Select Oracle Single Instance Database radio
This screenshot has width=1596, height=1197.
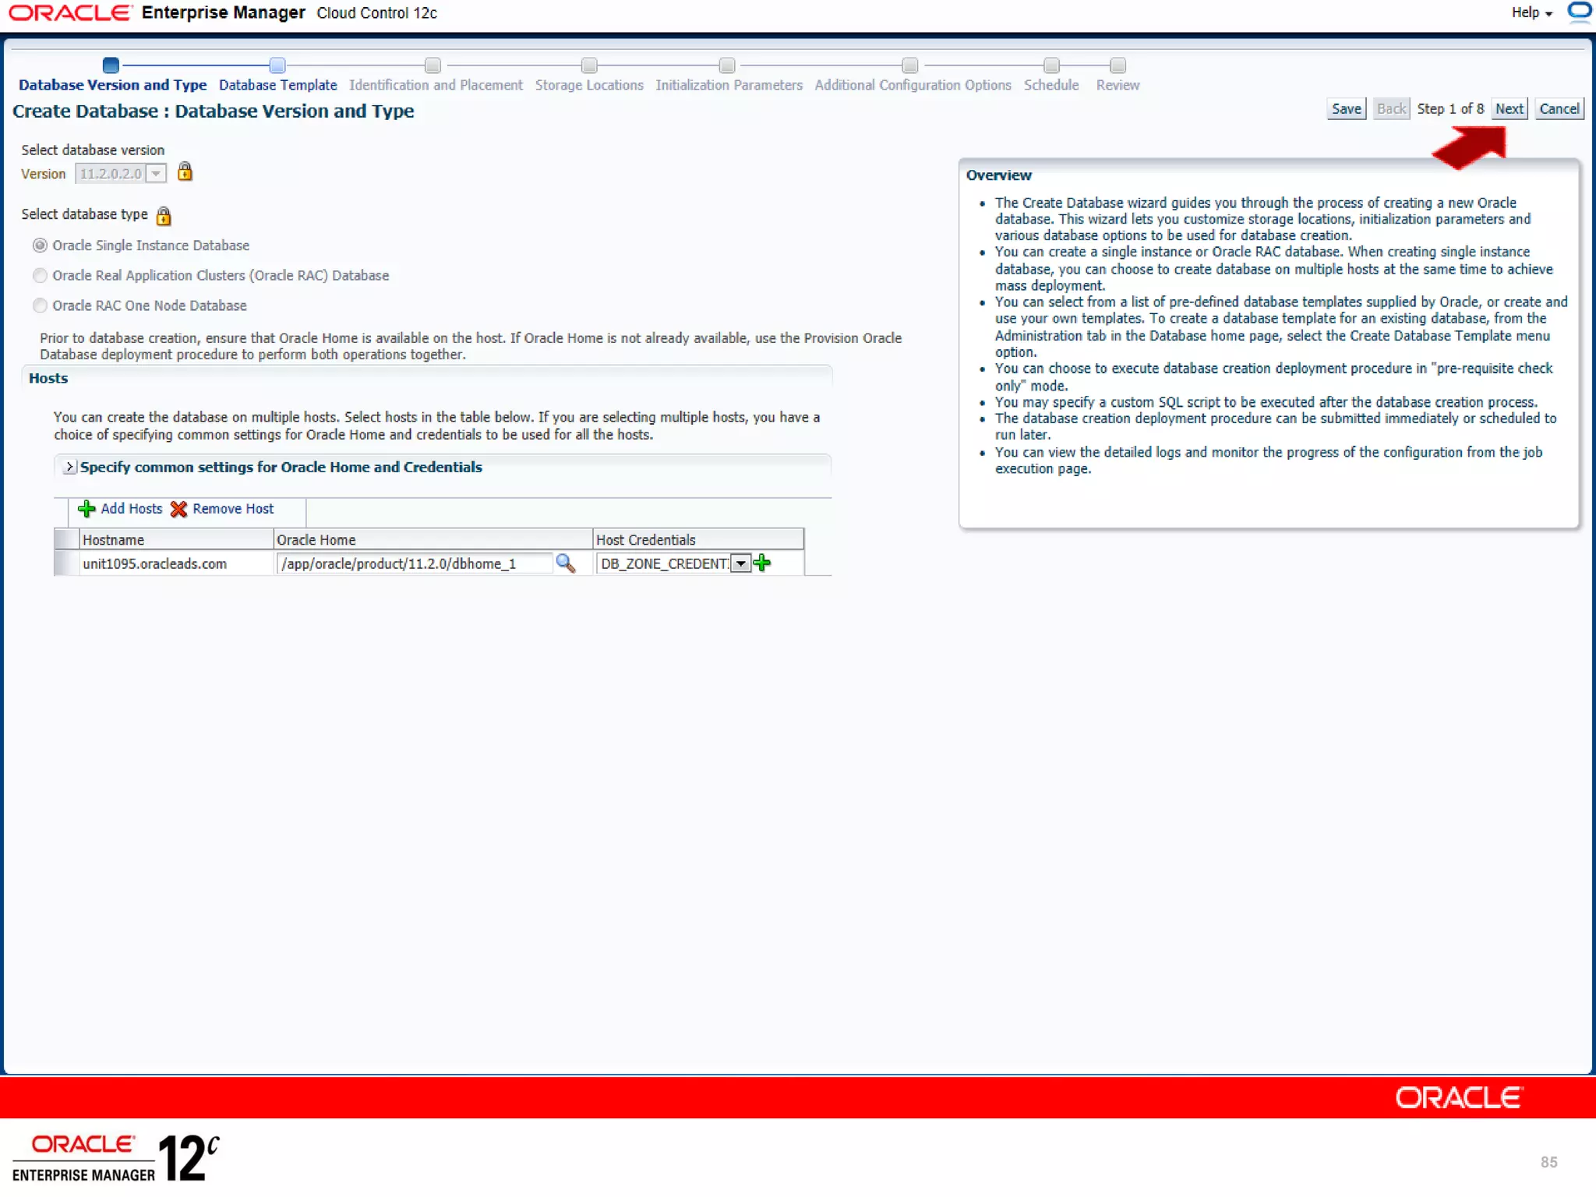pyautogui.click(x=41, y=245)
